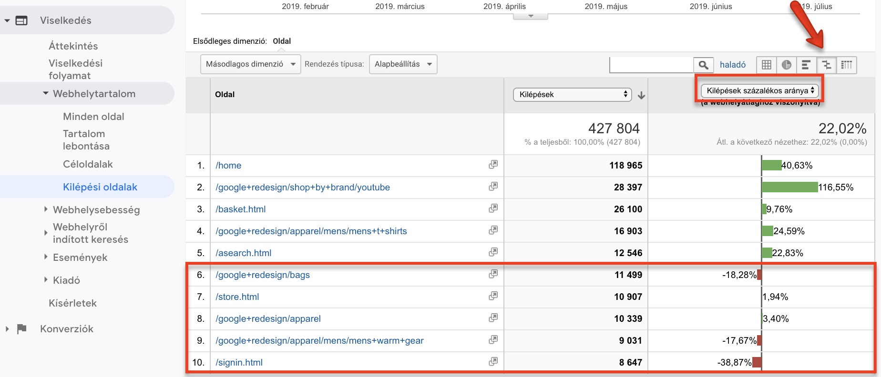Viewport: 881px width, 377px height.
Task: Open mens+warm+gear external link icon
Action: [x=493, y=339]
